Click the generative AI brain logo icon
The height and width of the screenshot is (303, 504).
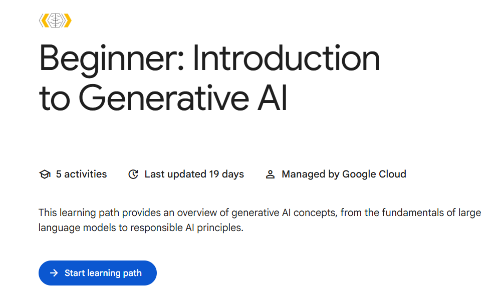[x=55, y=20]
